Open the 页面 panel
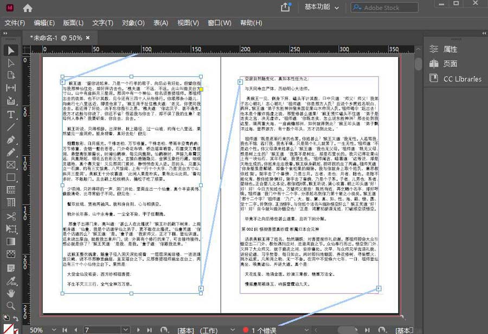Screen dimensions: 488x334 click(443, 64)
